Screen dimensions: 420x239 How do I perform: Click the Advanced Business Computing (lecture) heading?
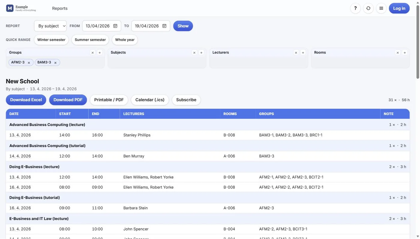click(x=47, y=125)
